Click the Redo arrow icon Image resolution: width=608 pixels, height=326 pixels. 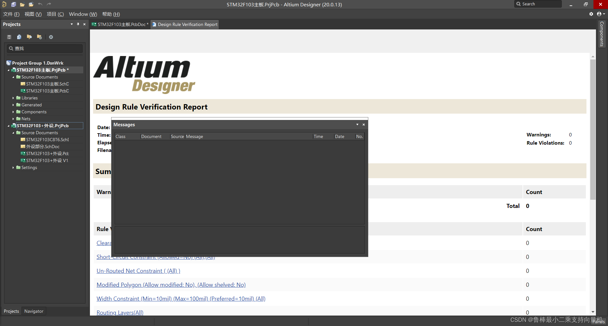[49, 4]
